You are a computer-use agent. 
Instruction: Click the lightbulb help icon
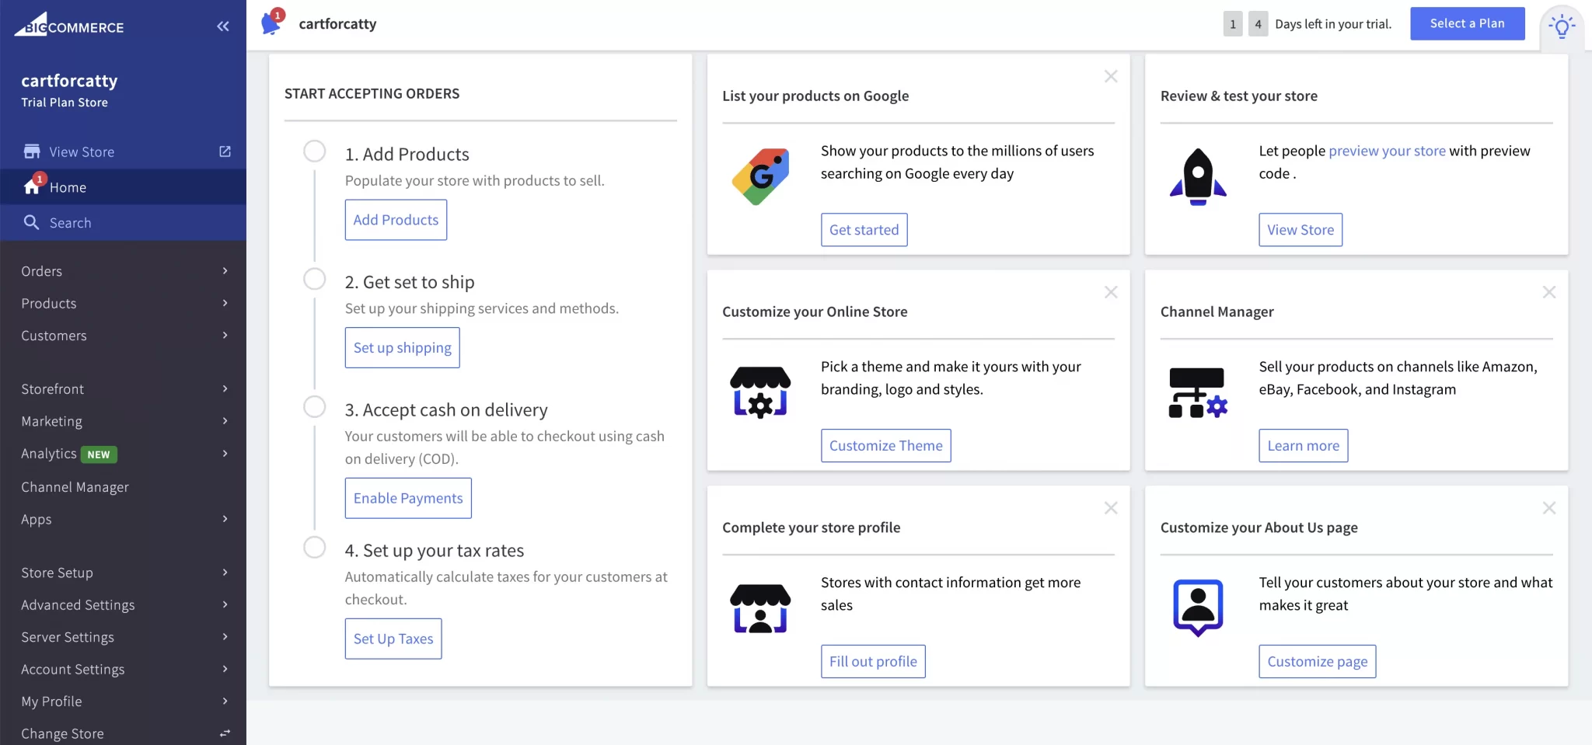[x=1561, y=26]
